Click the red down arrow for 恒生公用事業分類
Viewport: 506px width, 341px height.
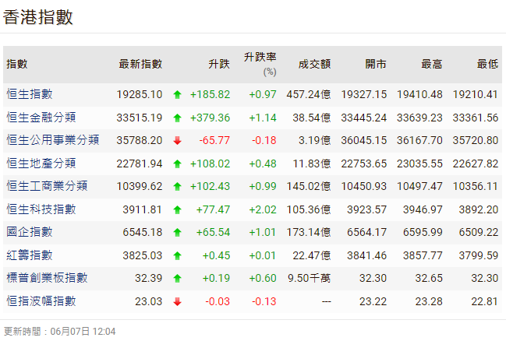[177, 141]
